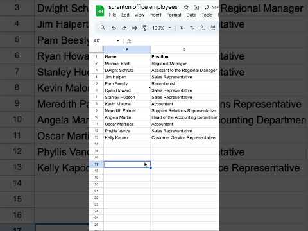Select the Phyllis Vance cell
Viewport: 308px width, 231px height.
pyautogui.click(x=127, y=131)
